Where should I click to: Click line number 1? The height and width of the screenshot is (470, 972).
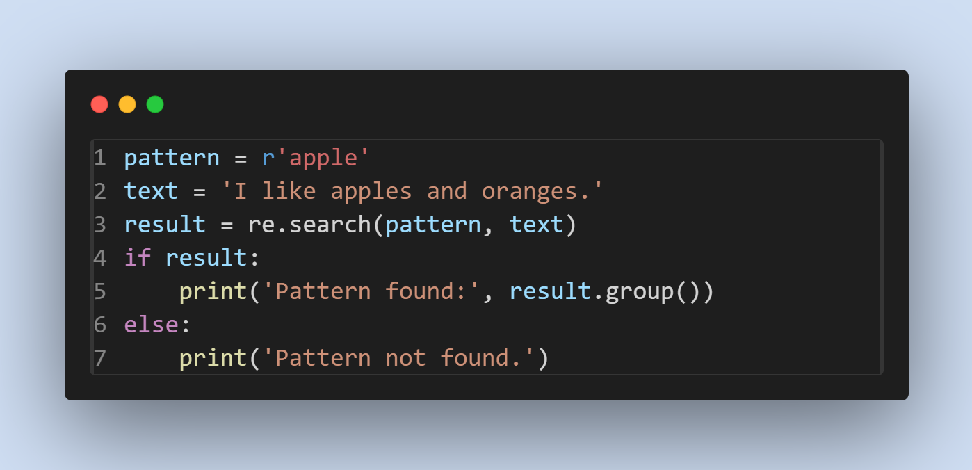pyautogui.click(x=100, y=158)
